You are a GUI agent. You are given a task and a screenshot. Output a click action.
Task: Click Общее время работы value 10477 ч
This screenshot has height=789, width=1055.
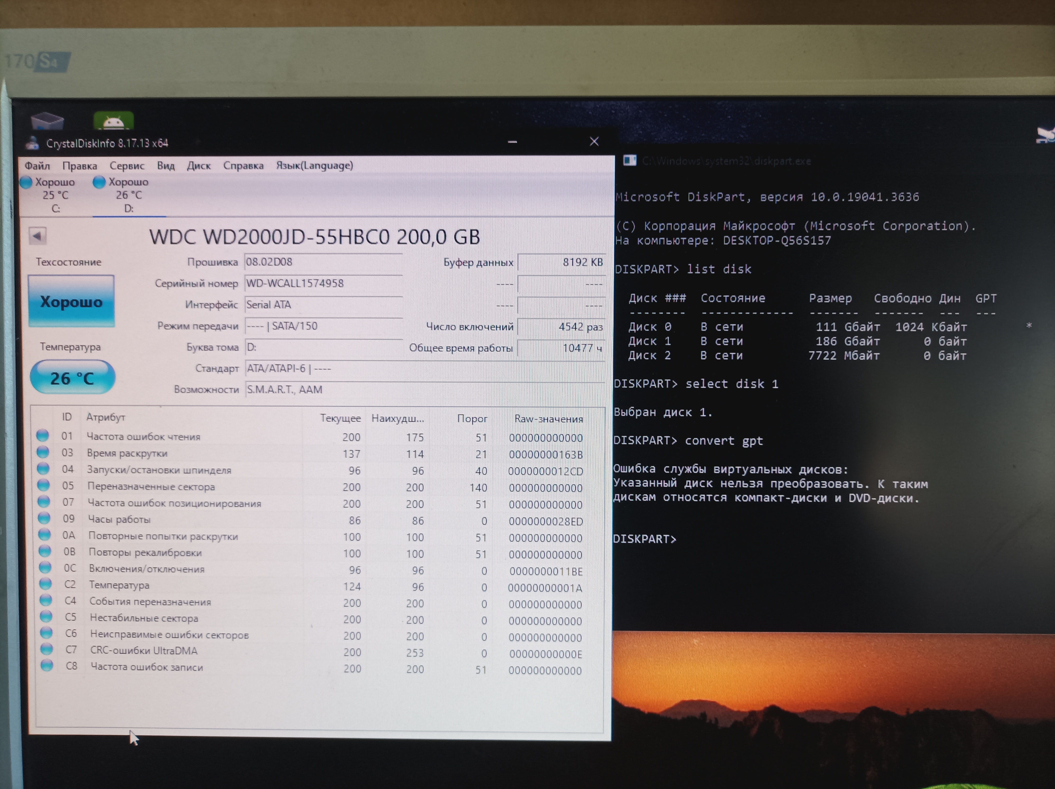click(x=561, y=348)
